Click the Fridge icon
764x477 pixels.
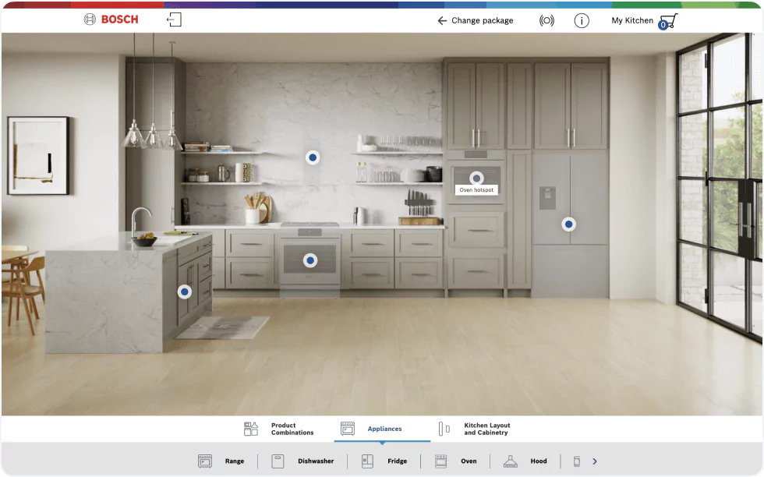(x=367, y=461)
